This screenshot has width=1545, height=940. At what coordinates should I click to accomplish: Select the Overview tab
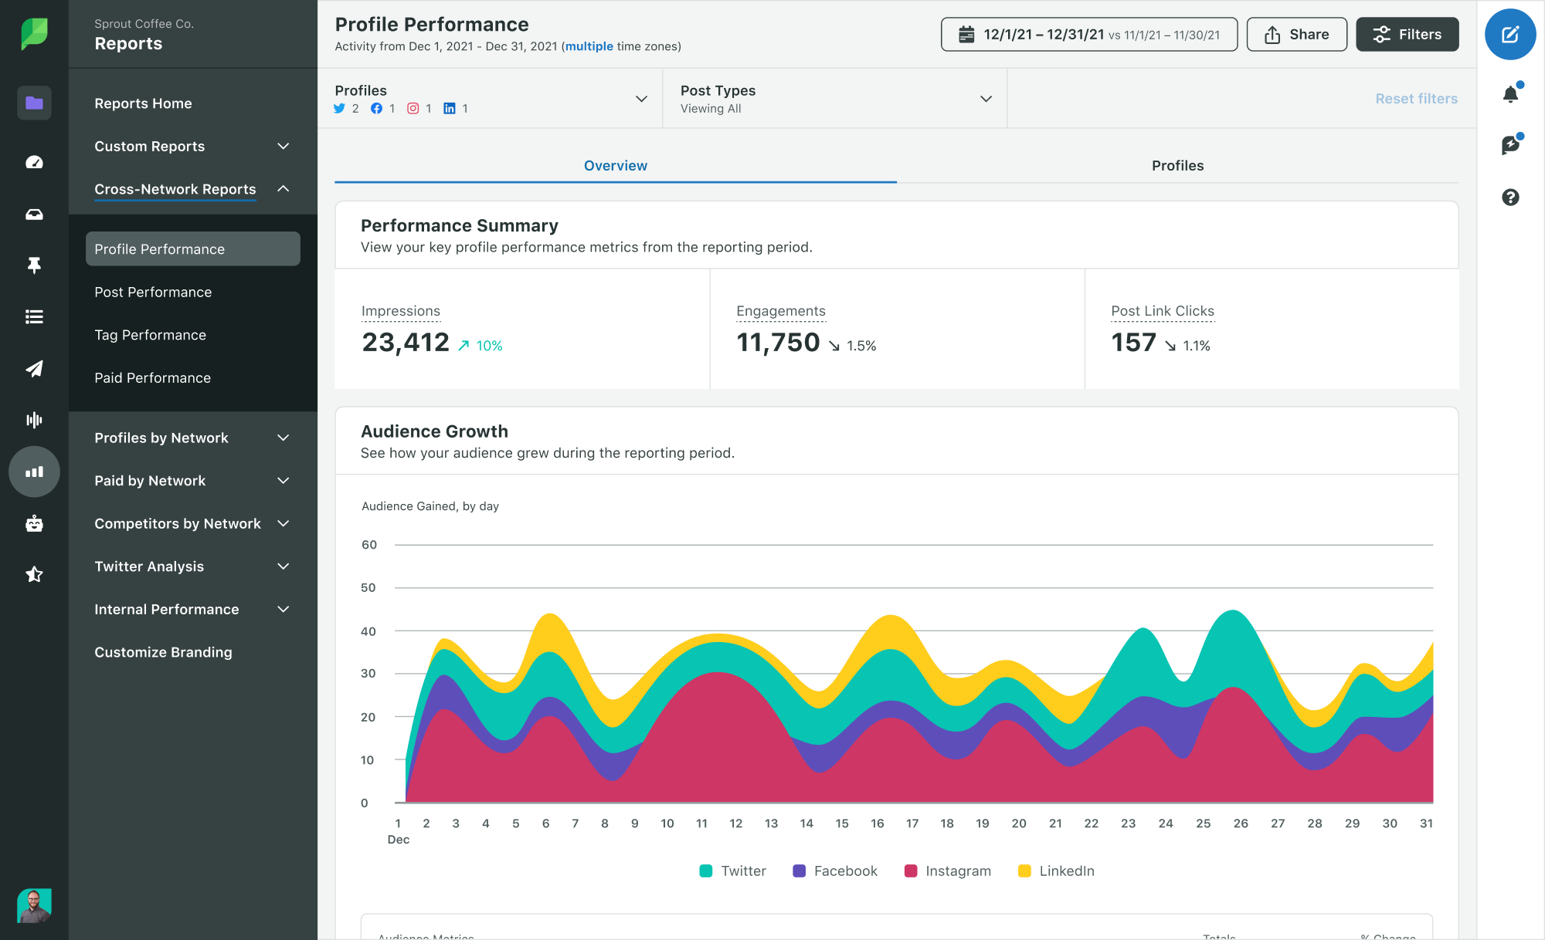pos(615,165)
